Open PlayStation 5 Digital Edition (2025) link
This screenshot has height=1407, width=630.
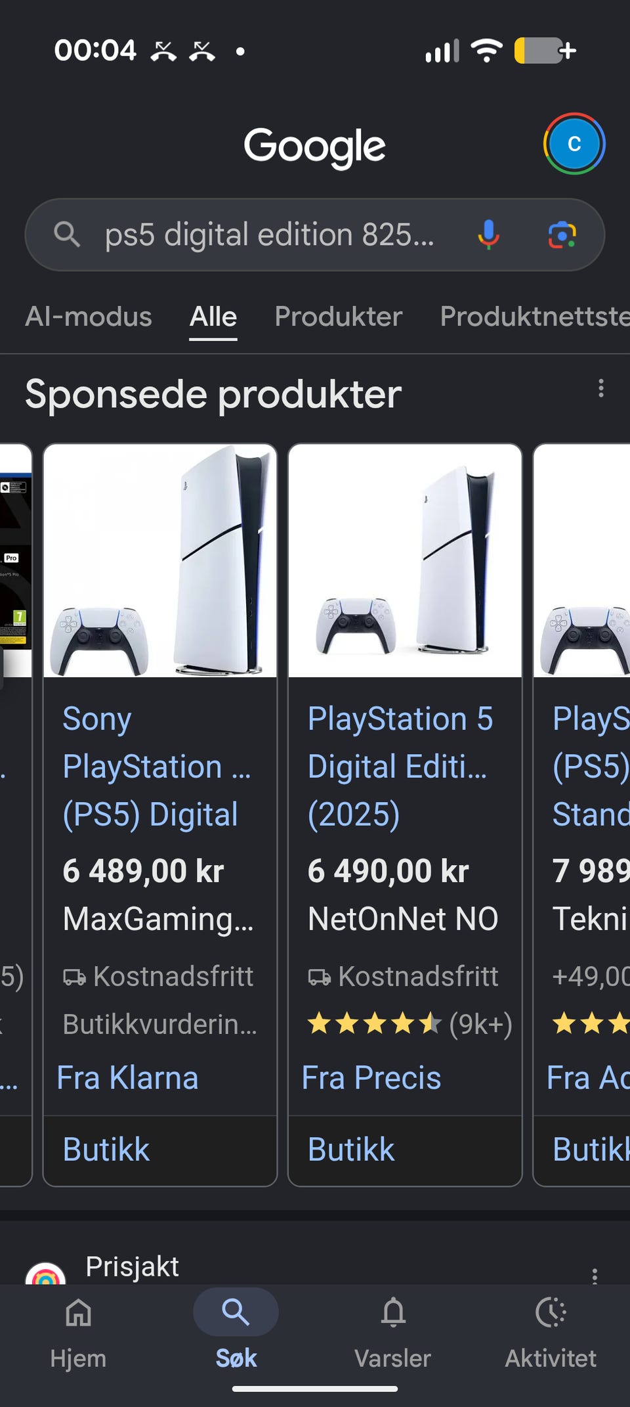[400, 767]
